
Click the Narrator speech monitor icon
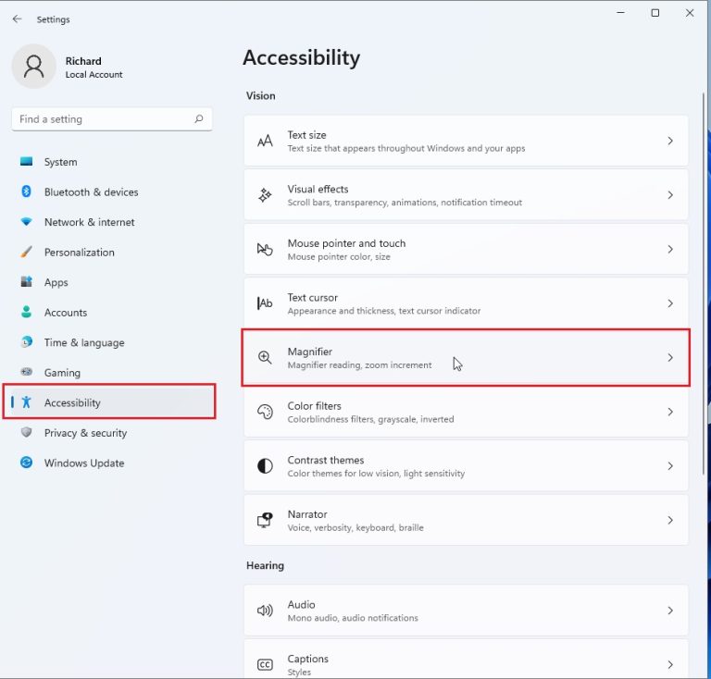[265, 520]
